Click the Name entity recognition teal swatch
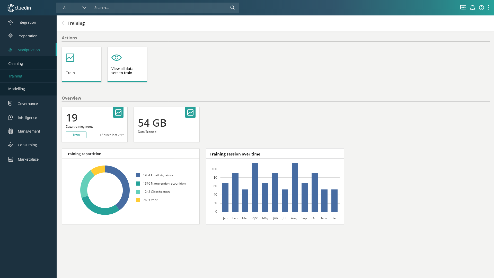This screenshot has width=494, height=278. (138, 184)
